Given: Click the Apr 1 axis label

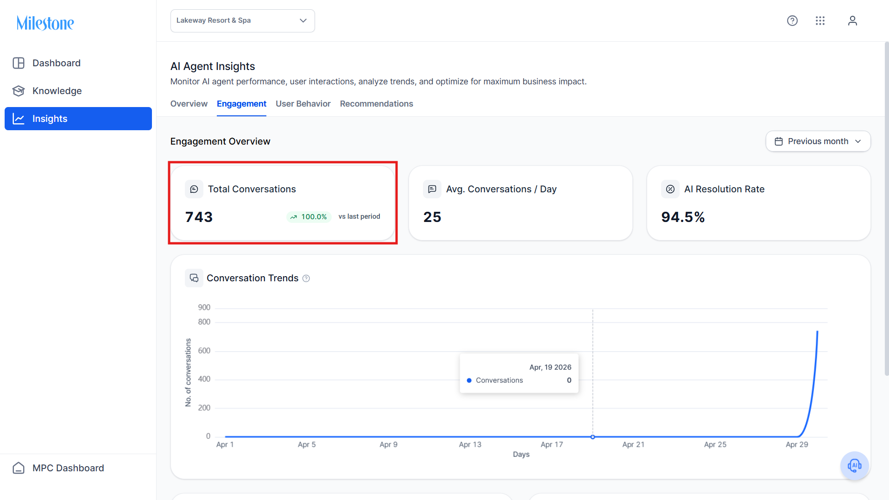Looking at the screenshot, I should (225, 445).
